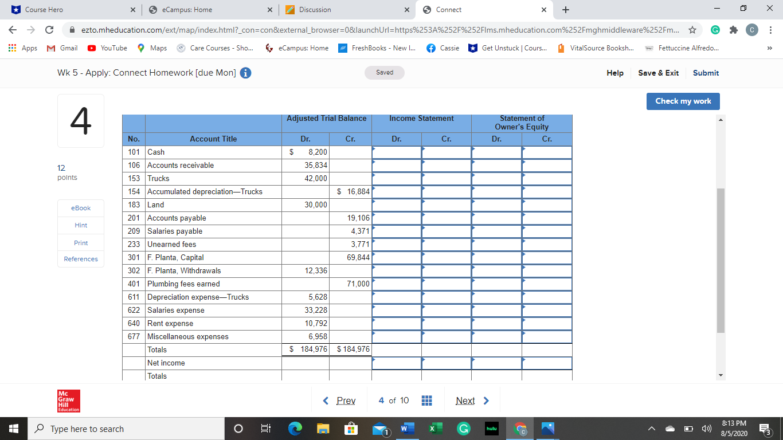Open References sidebar item
The image size is (783, 440).
coord(81,259)
